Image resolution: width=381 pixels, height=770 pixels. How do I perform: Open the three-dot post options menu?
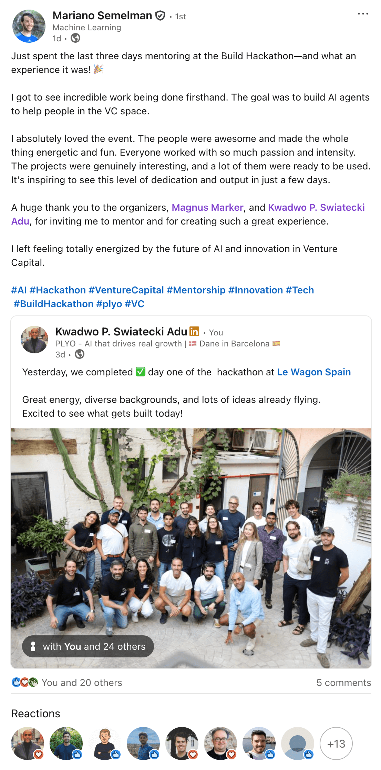363,14
